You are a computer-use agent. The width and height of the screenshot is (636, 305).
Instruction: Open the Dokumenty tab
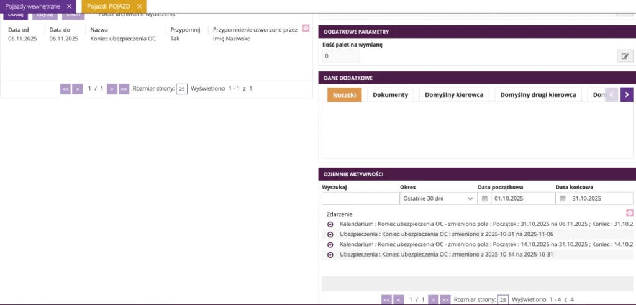tap(390, 95)
